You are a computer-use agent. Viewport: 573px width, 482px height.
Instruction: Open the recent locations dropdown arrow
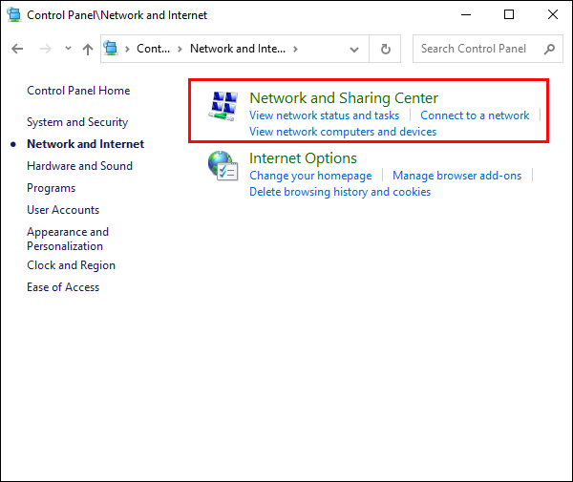tap(68, 48)
